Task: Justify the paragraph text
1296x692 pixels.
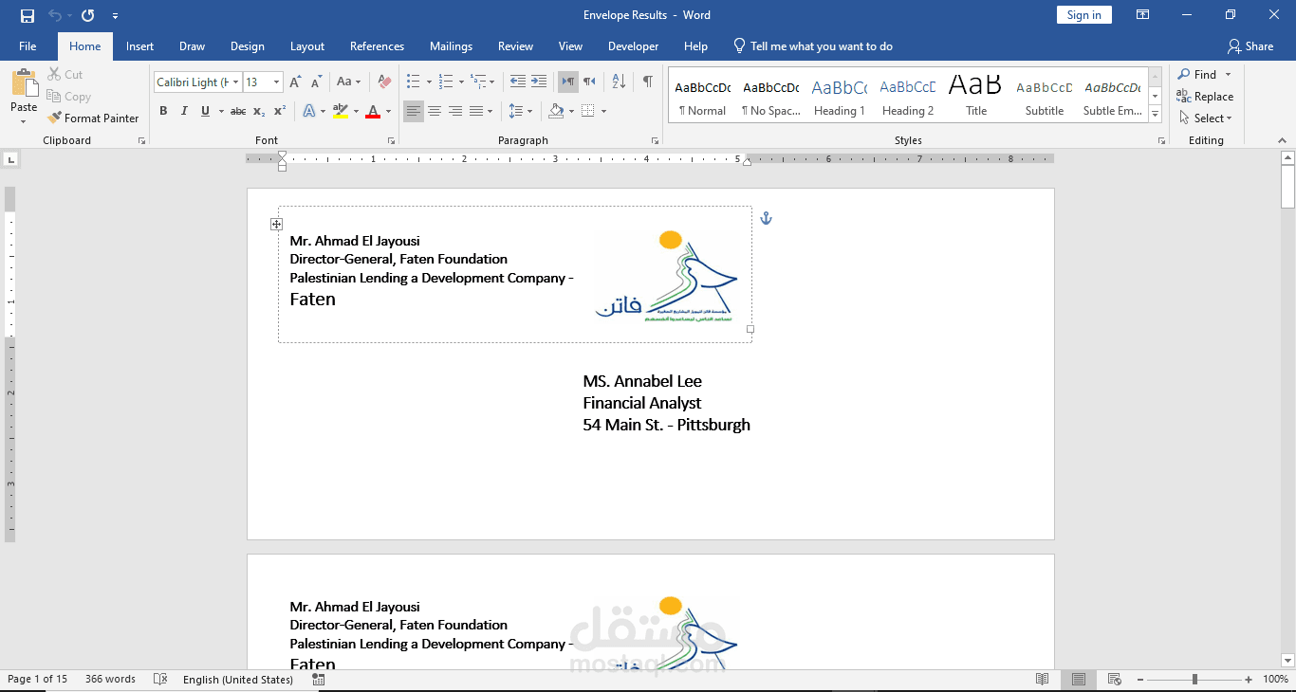Action: pos(476,111)
